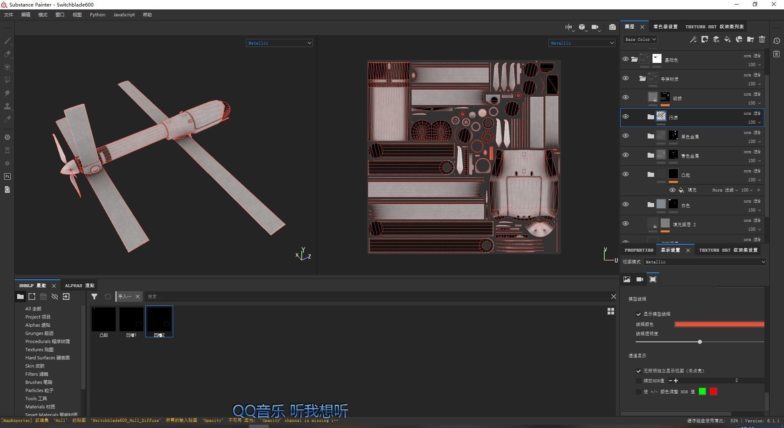The width and height of the screenshot is (784, 428).
Task: Add a new paint layer with layers icon
Action: [x=716, y=39]
